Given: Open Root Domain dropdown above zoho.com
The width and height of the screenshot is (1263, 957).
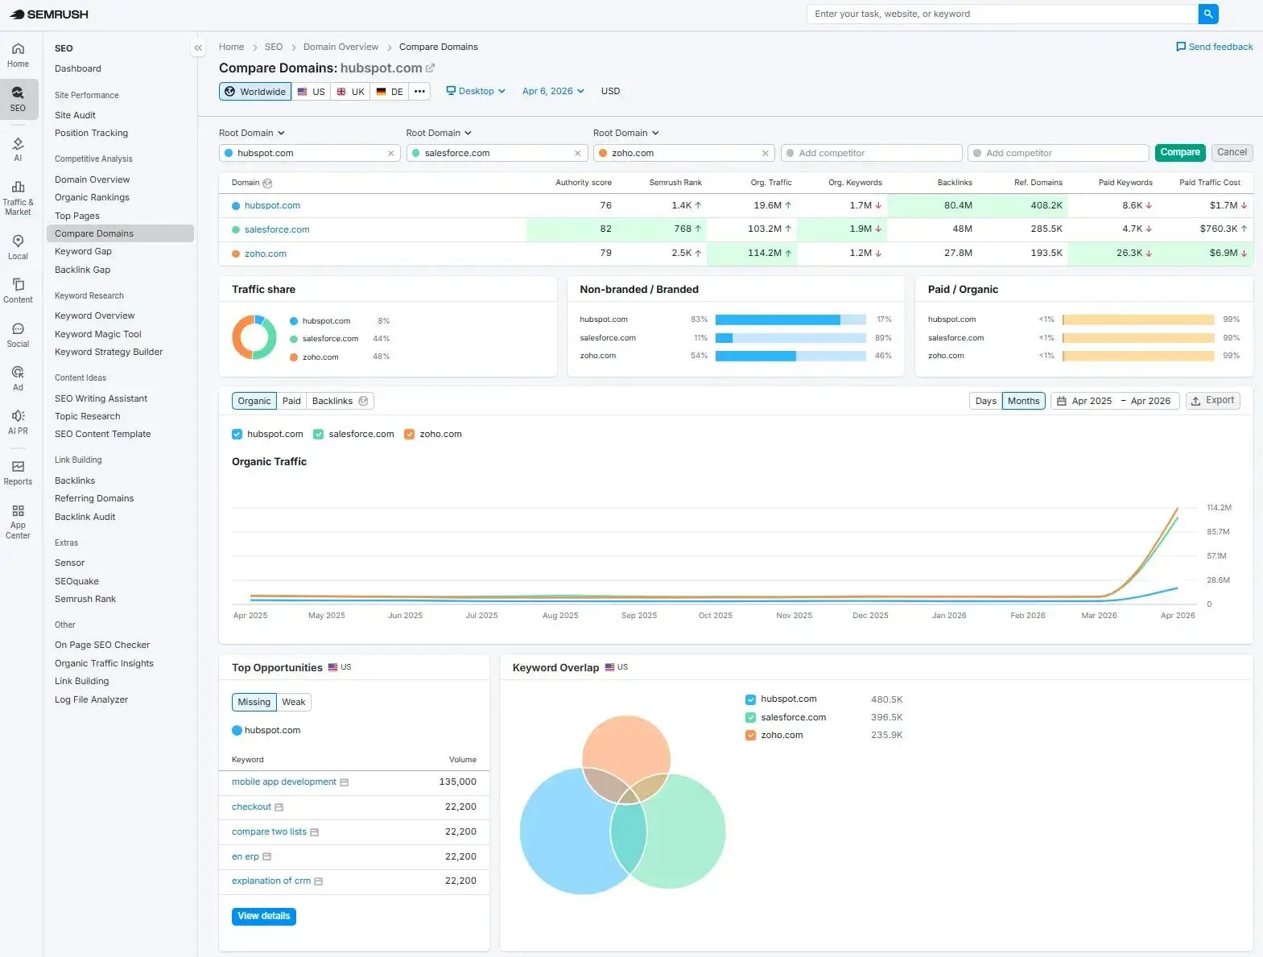Looking at the screenshot, I should (x=626, y=133).
